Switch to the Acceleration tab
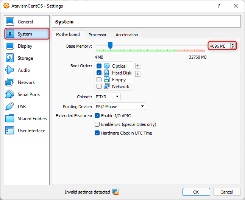 coord(127,35)
